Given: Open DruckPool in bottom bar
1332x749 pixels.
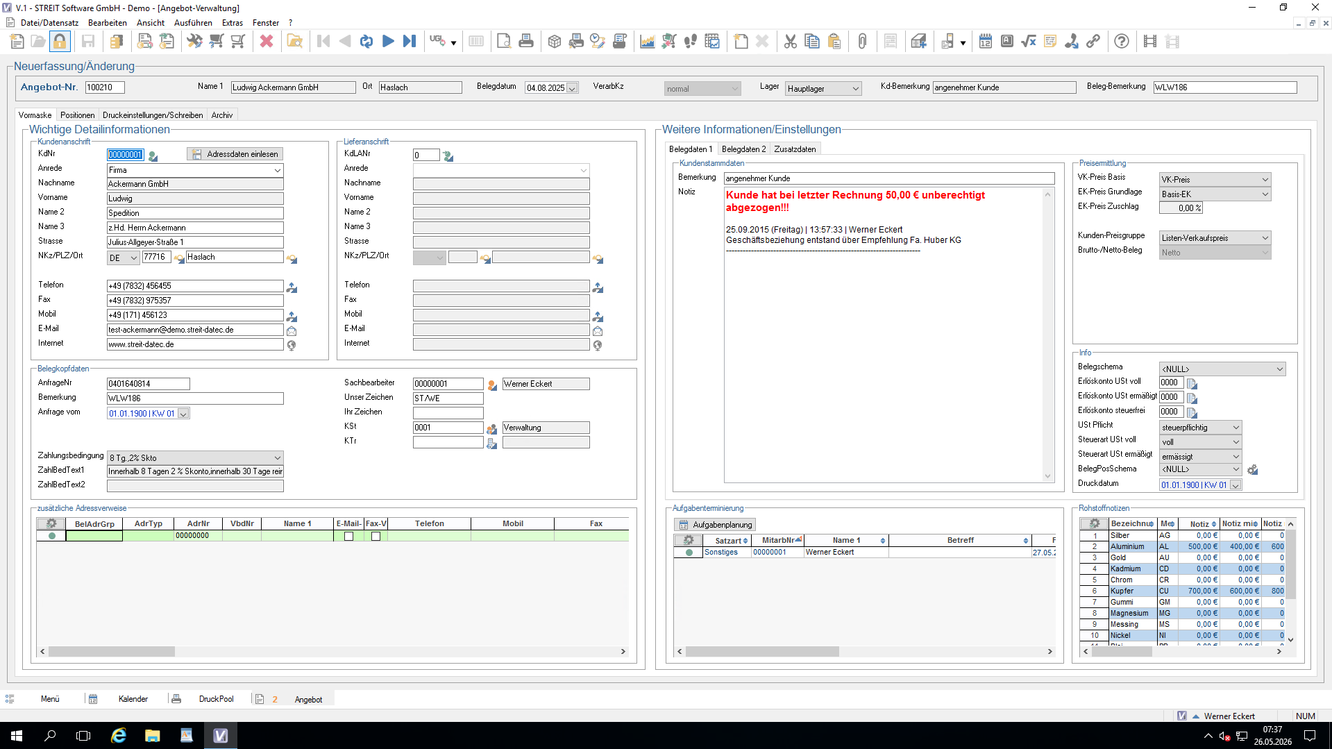Looking at the screenshot, I should [x=216, y=699].
